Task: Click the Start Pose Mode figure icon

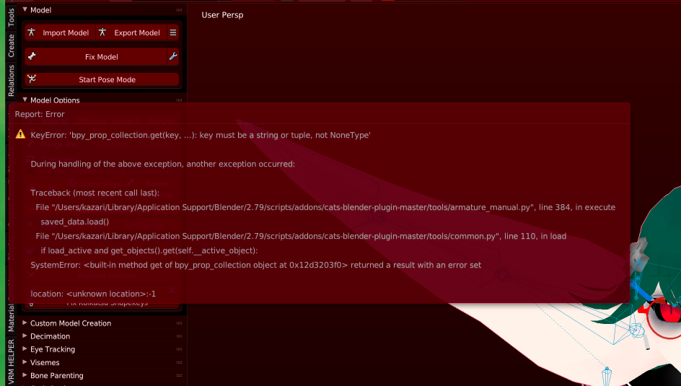Action: click(x=32, y=79)
